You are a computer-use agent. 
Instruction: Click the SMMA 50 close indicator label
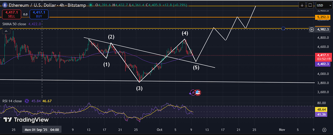click(15, 23)
